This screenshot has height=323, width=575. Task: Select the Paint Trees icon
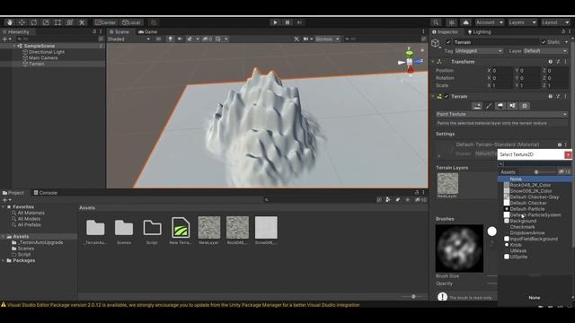coord(500,106)
